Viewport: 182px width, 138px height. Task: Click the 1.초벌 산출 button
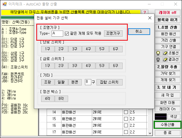coord(168,27)
